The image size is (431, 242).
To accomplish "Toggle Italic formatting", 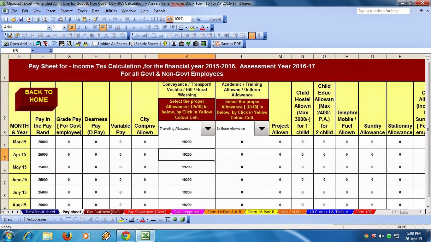I will (79, 27).
